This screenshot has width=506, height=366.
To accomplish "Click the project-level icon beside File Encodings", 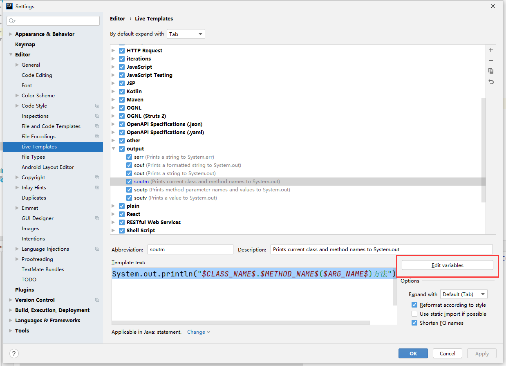I will [97, 137].
